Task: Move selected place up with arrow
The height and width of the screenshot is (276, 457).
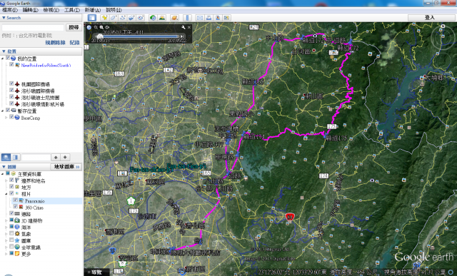Action: tap(56, 157)
